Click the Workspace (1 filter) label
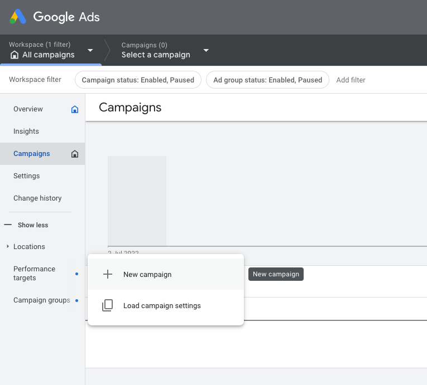 tap(40, 45)
